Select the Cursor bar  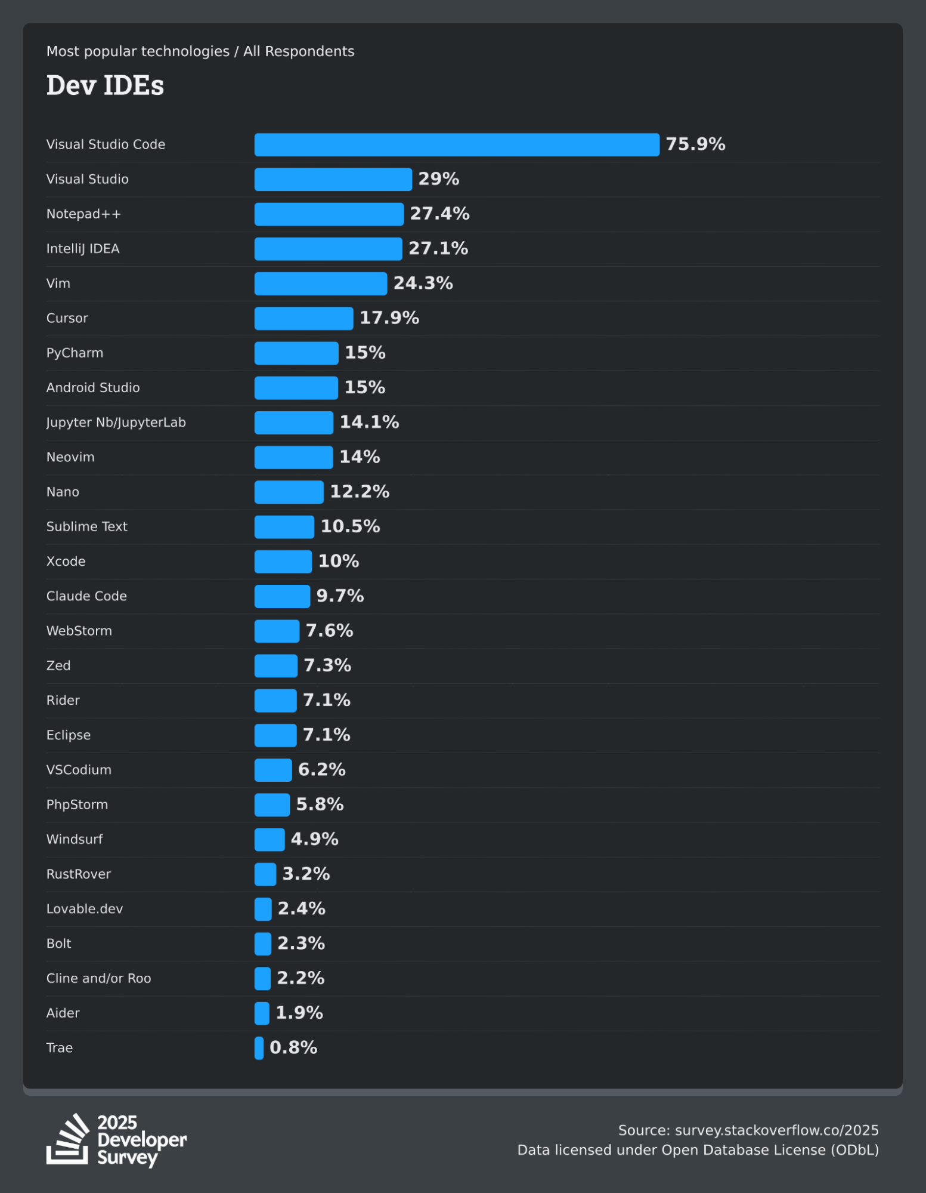[303, 318]
